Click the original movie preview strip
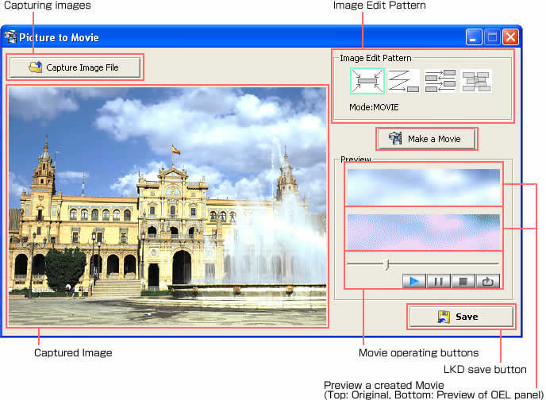Image resolution: width=546 pixels, height=400 pixels. pos(423,187)
